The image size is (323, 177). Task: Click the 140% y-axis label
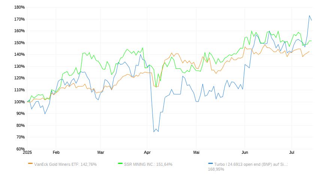point(18,55)
